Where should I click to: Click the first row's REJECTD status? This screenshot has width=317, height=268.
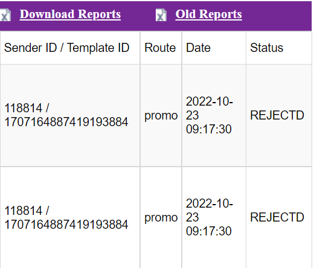tap(277, 115)
